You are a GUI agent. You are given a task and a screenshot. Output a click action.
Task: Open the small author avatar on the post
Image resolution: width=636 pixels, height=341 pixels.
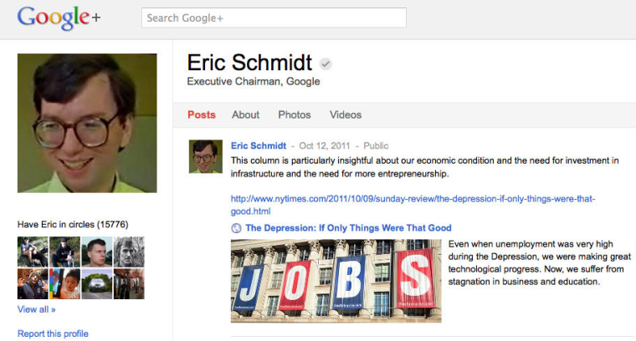pyautogui.click(x=206, y=156)
